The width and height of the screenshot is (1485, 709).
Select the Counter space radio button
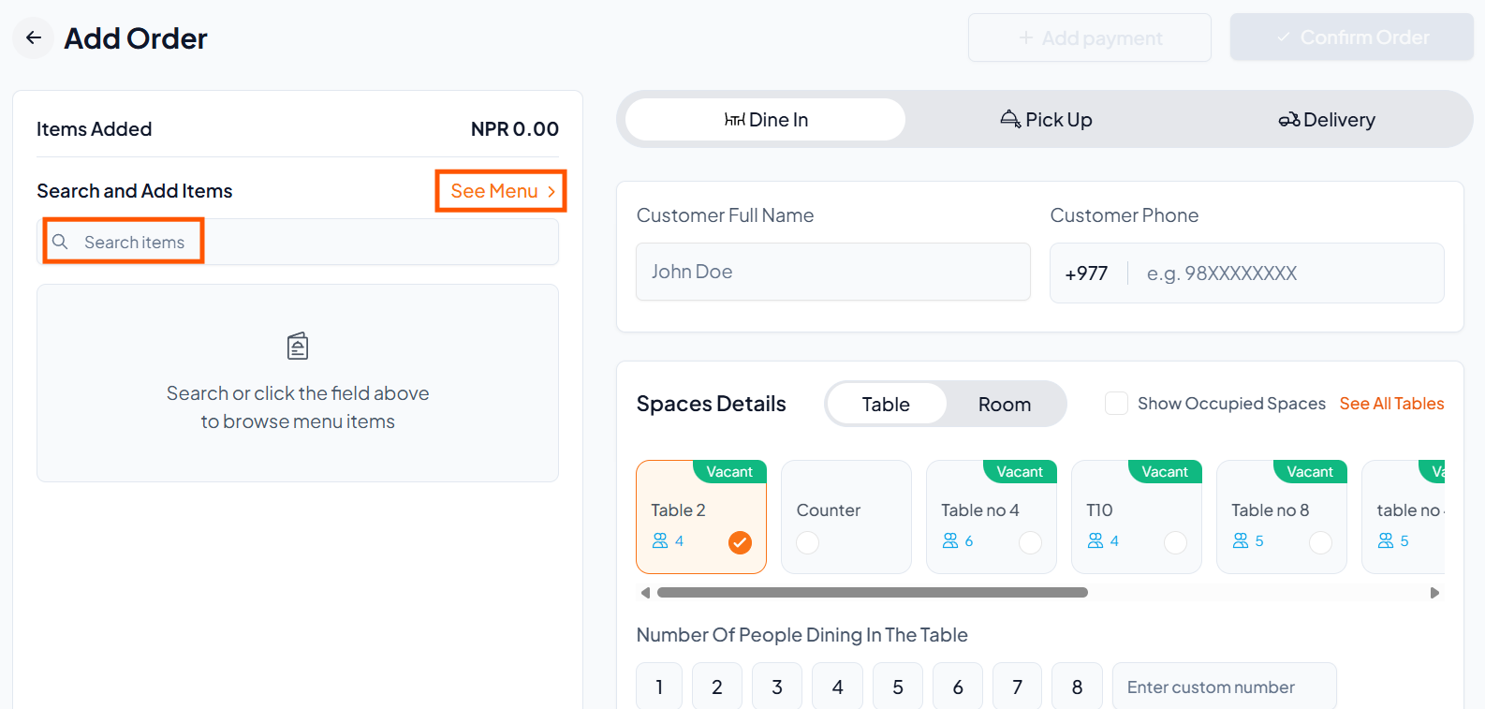click(807, 543)
